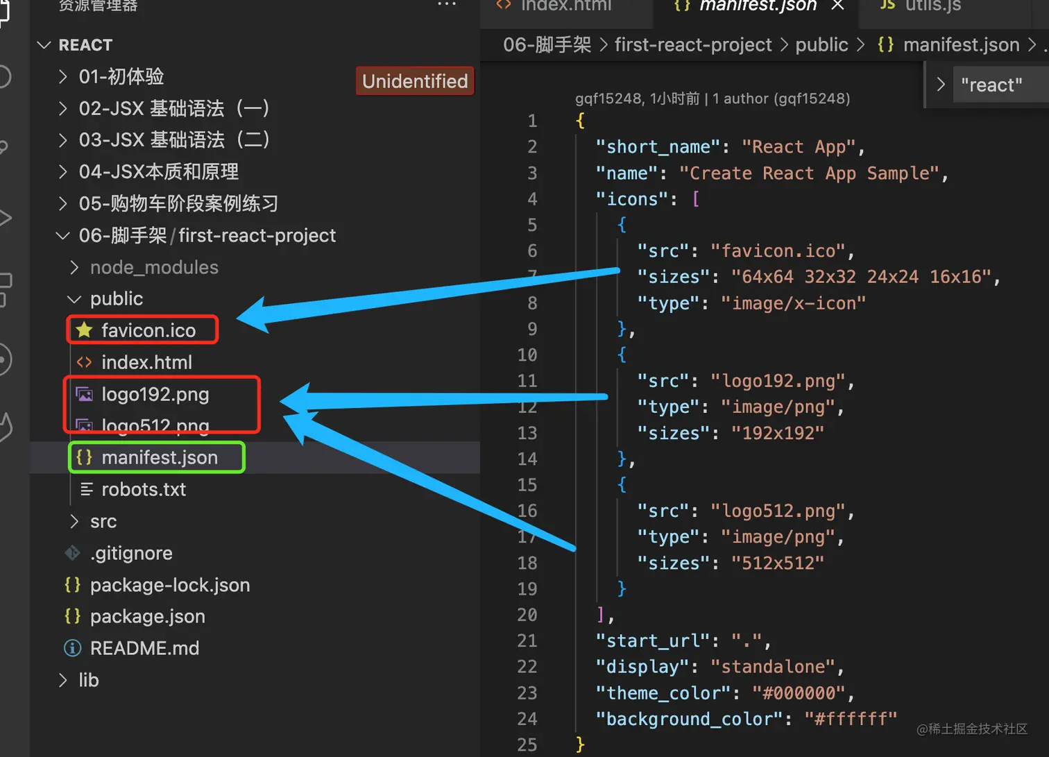Open package-lock.json in the explorer
The width and height of the screenshot is (1049, 757).
170,585
